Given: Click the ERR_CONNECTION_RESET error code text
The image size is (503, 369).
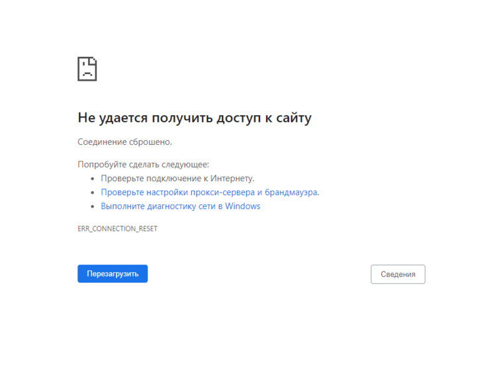Looking at the screenshot, I should coord(117,229).
